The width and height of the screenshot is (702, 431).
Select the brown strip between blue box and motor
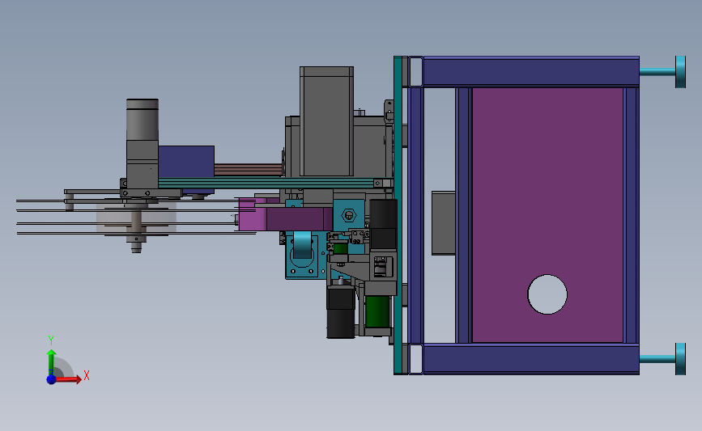pyautogui.click(x=248, y=170)
